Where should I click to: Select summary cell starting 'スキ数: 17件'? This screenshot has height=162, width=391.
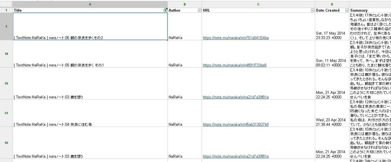(370, 27)
